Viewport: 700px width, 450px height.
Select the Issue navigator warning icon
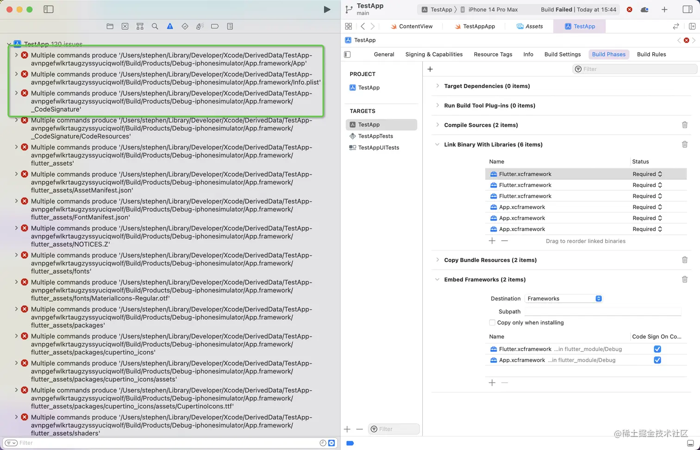click(x=170, y=26)
